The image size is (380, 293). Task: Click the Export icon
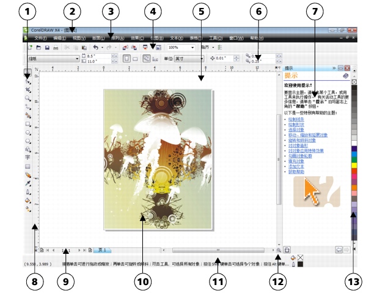tap(134, 48)
